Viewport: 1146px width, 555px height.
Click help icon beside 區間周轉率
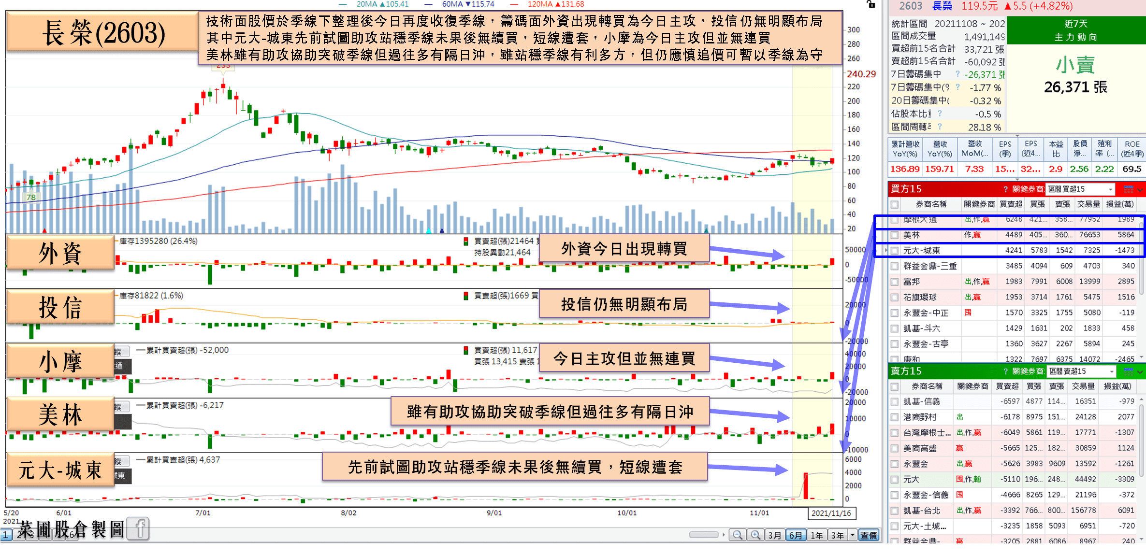[940, 127]
